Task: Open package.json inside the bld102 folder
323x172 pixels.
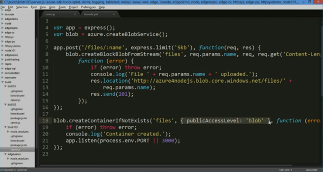Action: (19, 118)
